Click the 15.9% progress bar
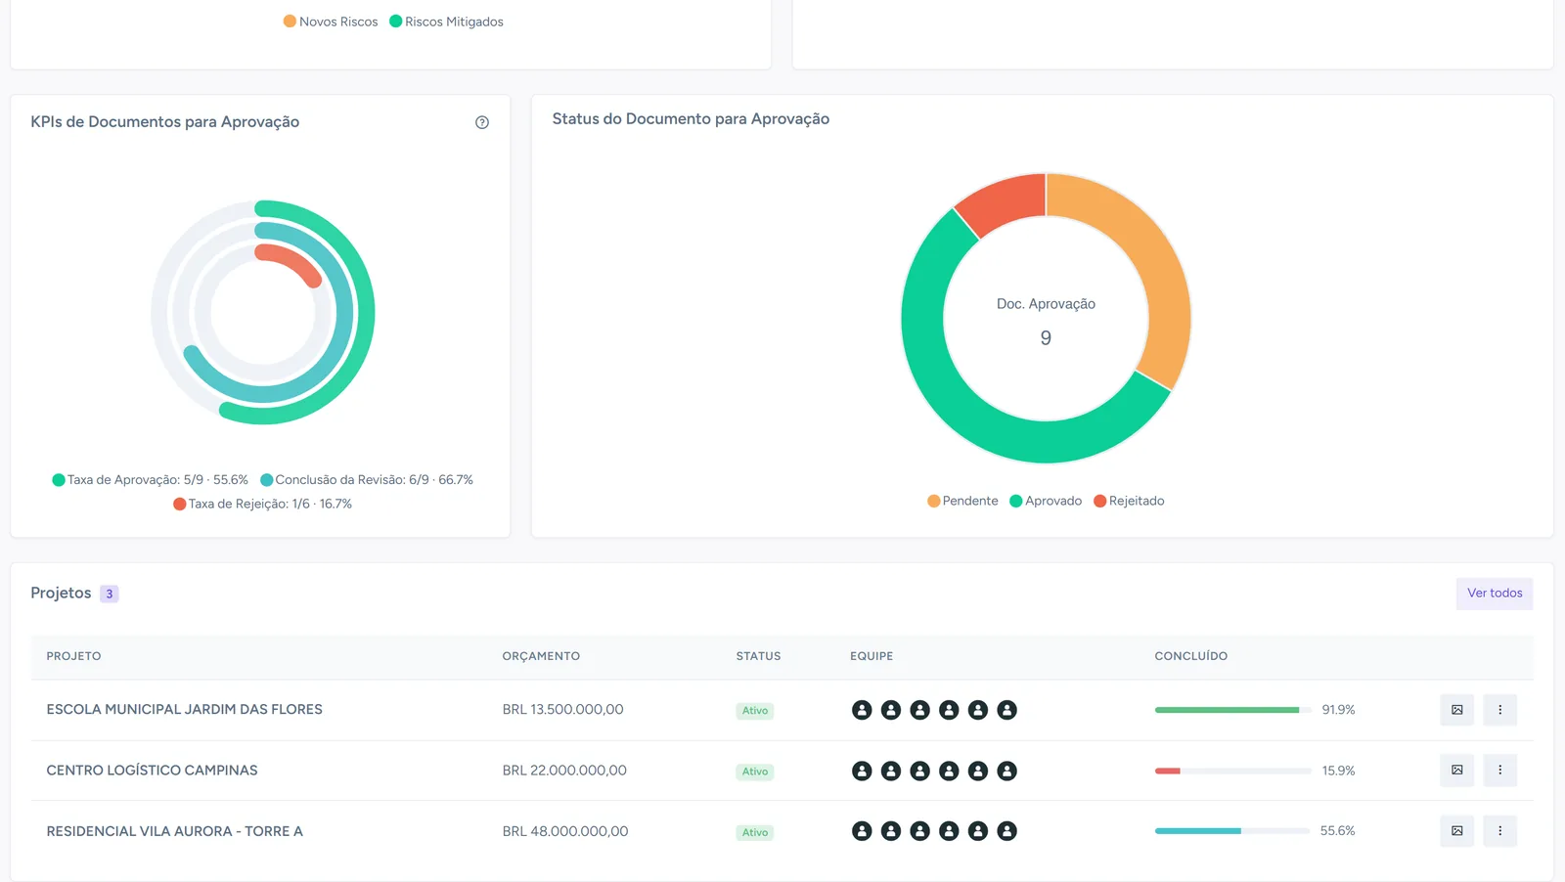The height and width of the screenshot is (882, 1565). [x=1232, y=771]
